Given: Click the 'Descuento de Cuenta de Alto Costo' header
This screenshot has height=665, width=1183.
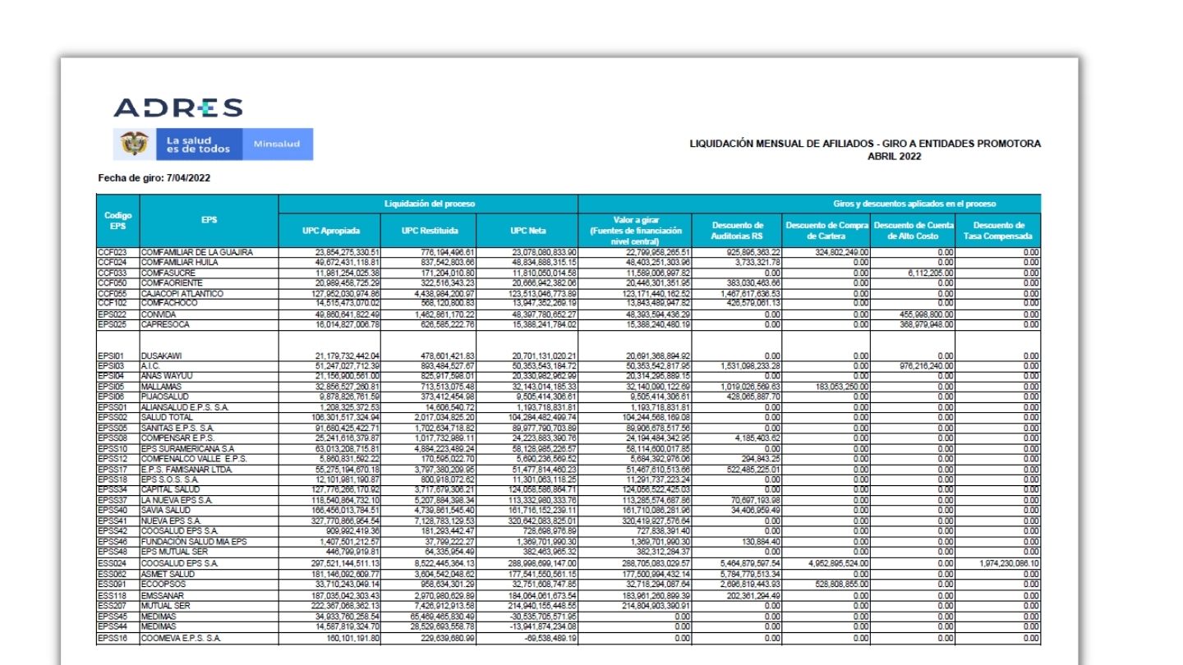Looking at the screenshot, I should click(913, 230).
